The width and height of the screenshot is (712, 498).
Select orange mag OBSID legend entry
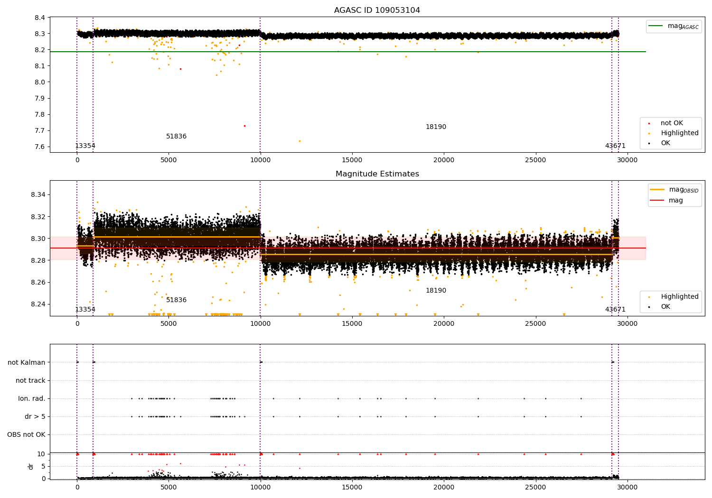[657, 190]
